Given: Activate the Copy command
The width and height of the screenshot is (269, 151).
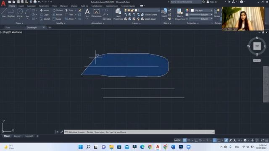Looking at the screenshot, I should 45,15.
